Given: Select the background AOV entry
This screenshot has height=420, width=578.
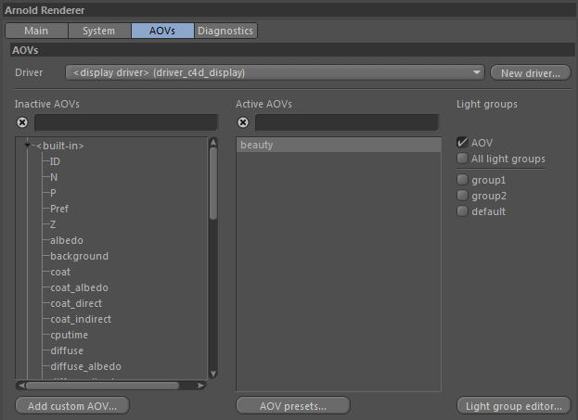Looking at the screenshot, I should tap(79, 256).
